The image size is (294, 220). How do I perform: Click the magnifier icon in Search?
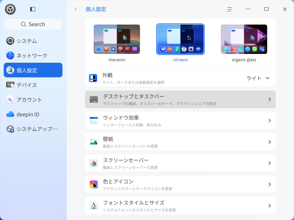[24, 24]
